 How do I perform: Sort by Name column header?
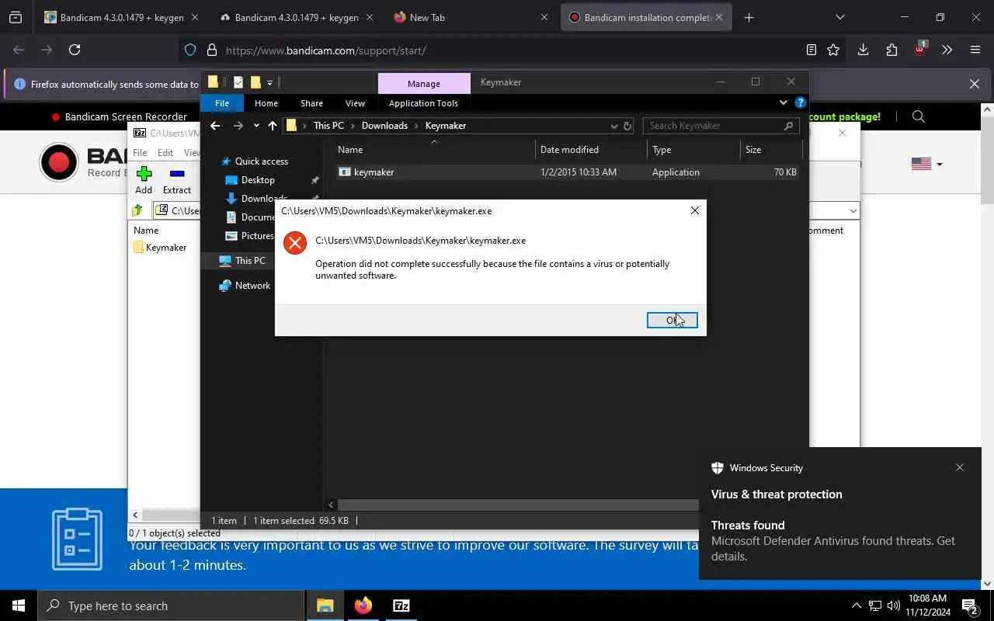click(435, 150)
